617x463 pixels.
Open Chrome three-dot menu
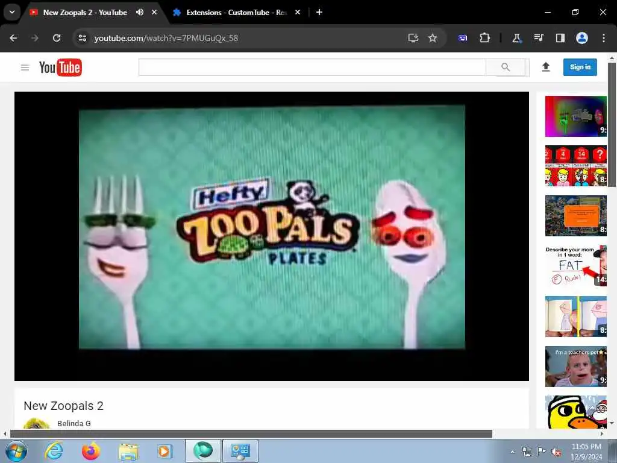pos(604,38)
